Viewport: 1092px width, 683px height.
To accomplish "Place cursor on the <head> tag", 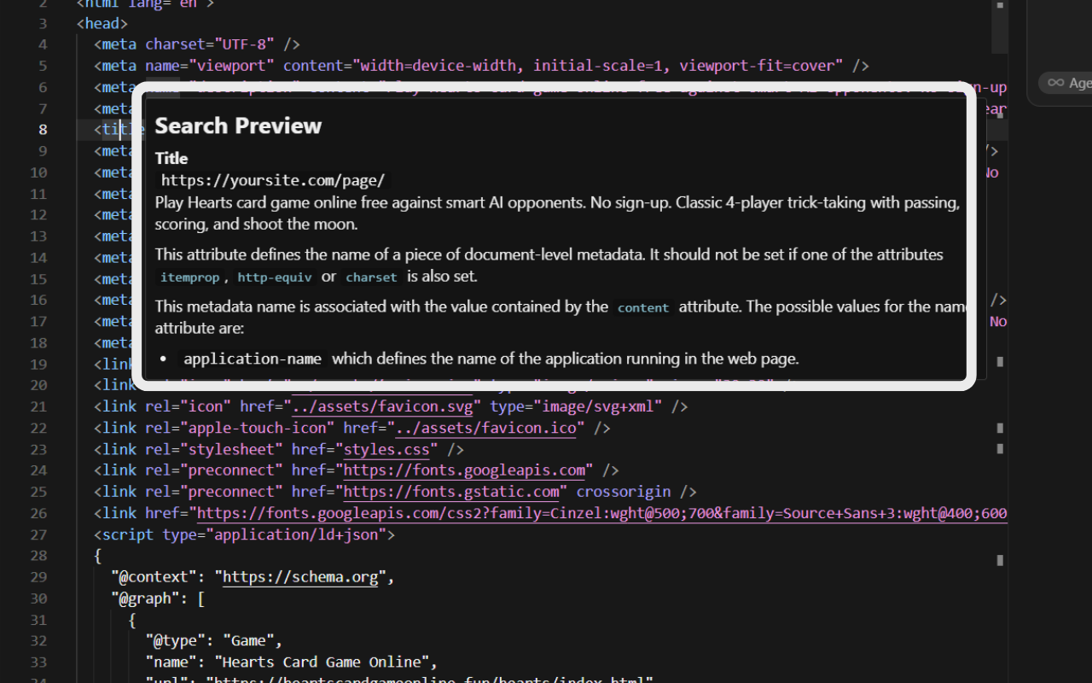I will 102,23.
